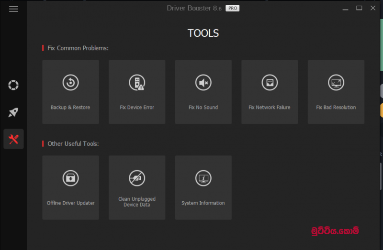383x250 pixels.
Task: Click the Fix Network Failure label
Action: point(270,108)
